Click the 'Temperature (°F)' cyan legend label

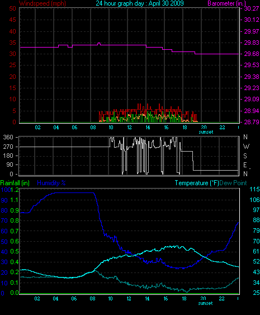point(197,183)
